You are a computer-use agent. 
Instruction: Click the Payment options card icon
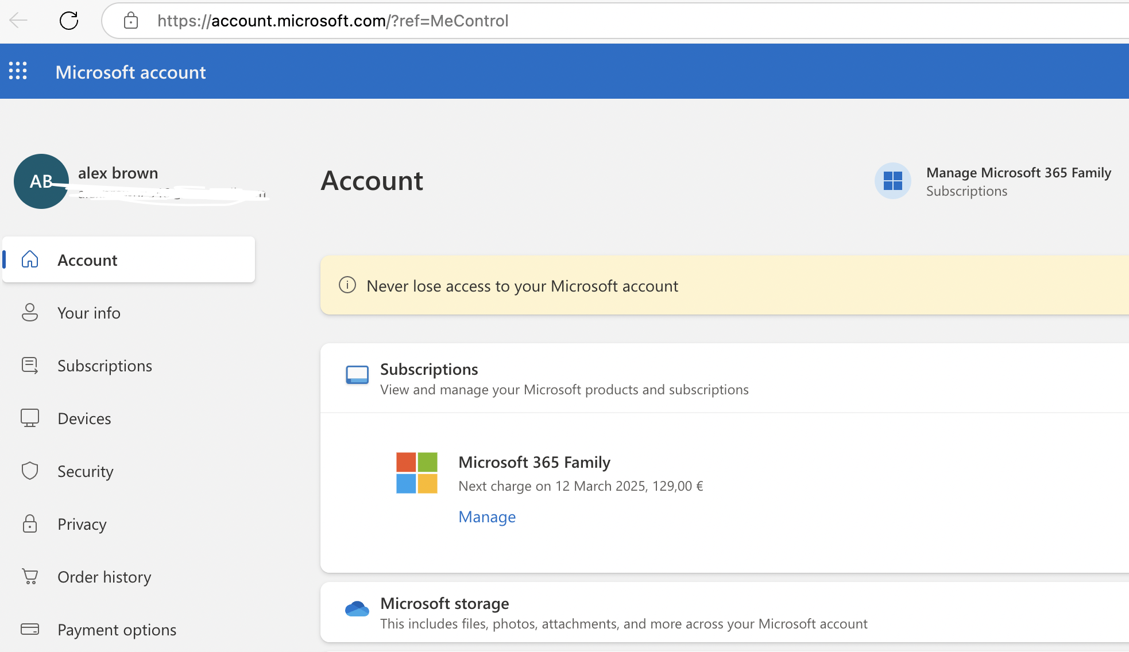30,629
